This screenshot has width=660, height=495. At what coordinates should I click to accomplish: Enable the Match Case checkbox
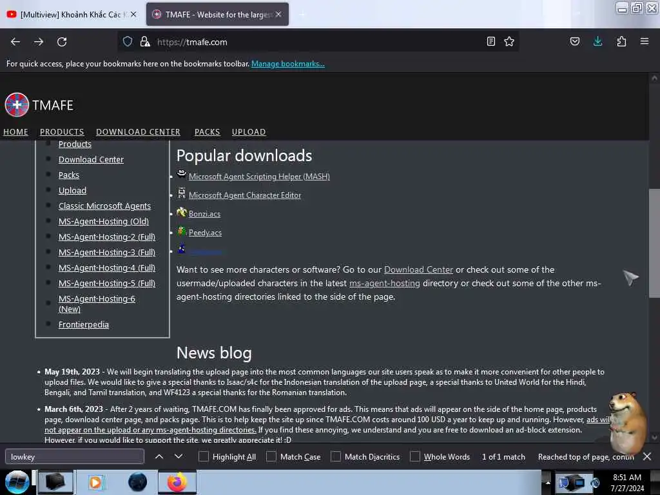[x=271, y=456]
